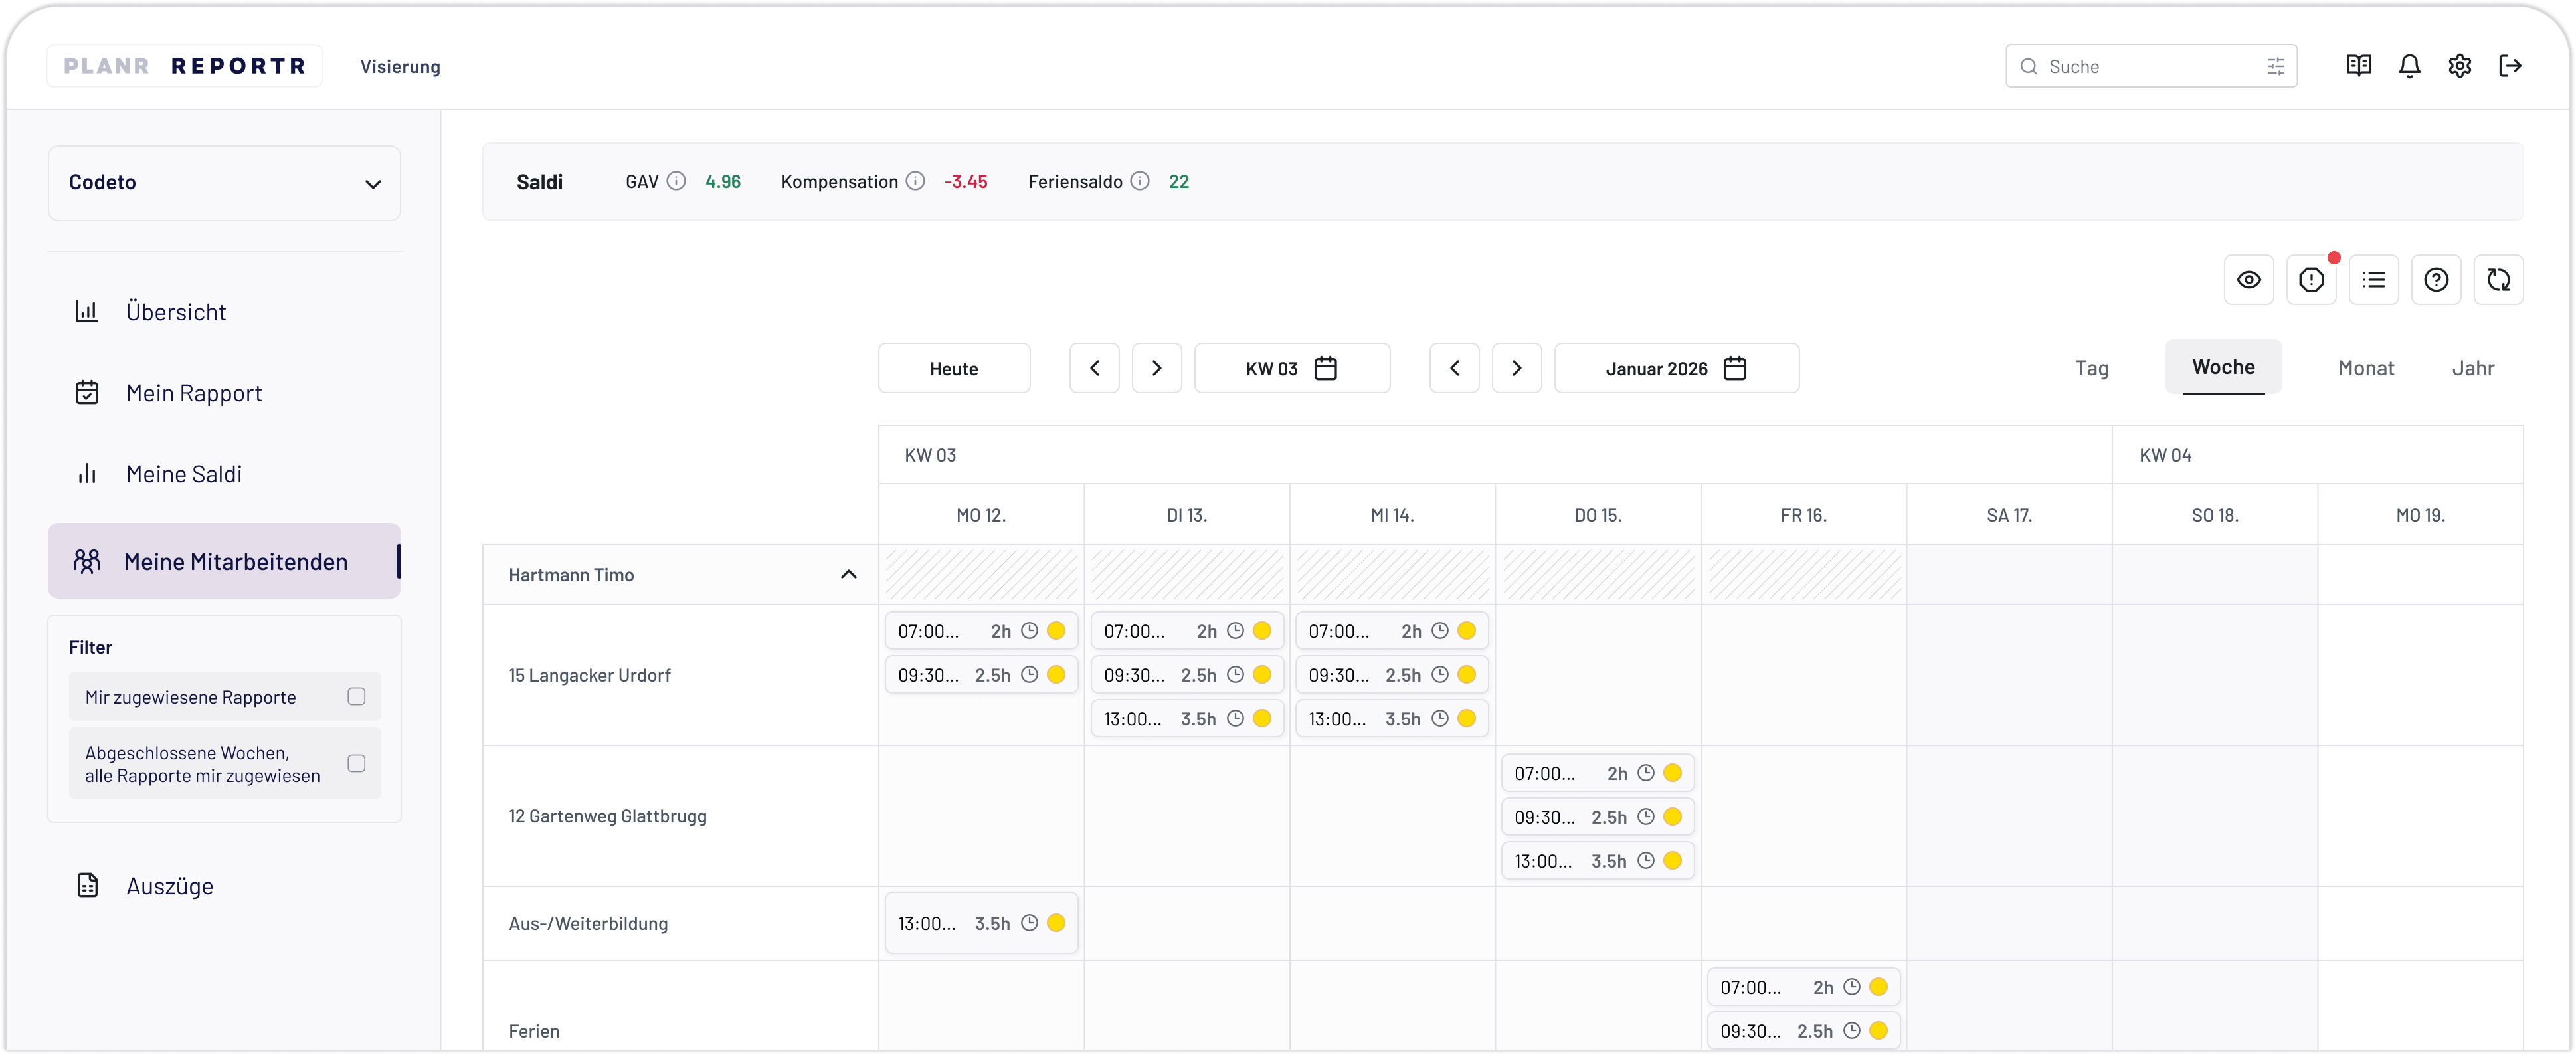2576x1055 pixels.
Task: Open Meine Saldi in sidebar
Action: point(184,474)
